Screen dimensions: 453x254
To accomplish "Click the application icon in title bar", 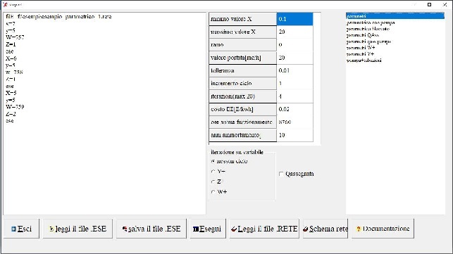I will coord(5,4).
